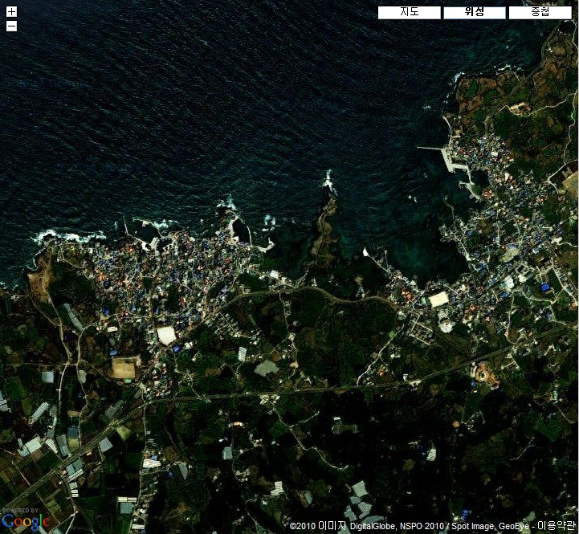Click the Google logo
579x534 pixels.
26,521
